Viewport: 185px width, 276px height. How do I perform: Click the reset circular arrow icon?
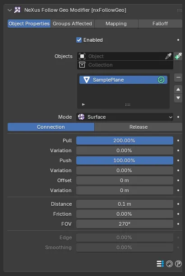coord(169,264)
